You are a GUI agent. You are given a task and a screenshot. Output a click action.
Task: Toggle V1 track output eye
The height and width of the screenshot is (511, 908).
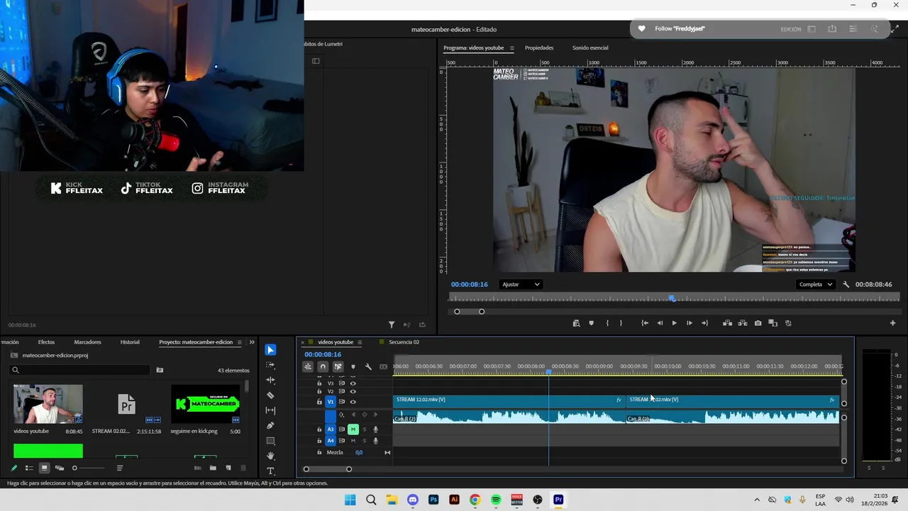coord(353,402)
